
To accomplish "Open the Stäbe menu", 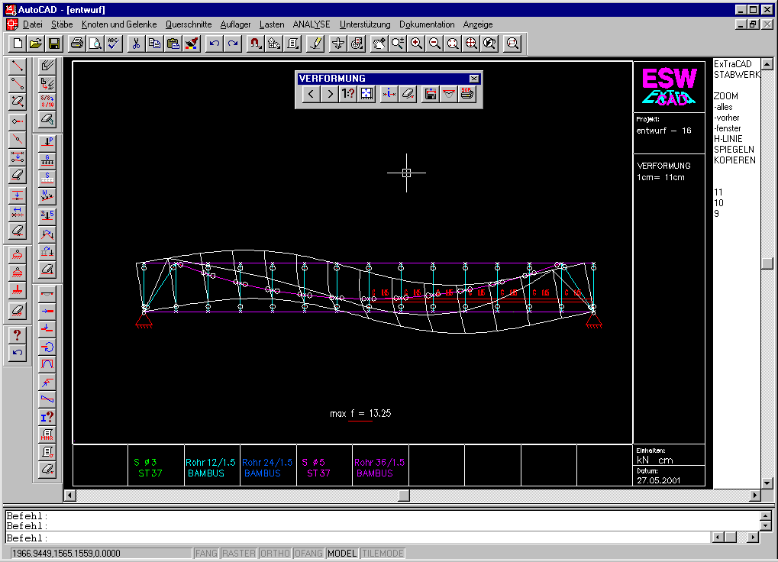I will pyautogui.click(x=62, y=24).
